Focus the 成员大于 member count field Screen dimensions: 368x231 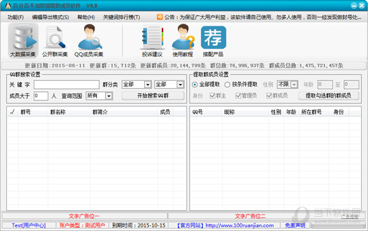click(x=41, y=96)
